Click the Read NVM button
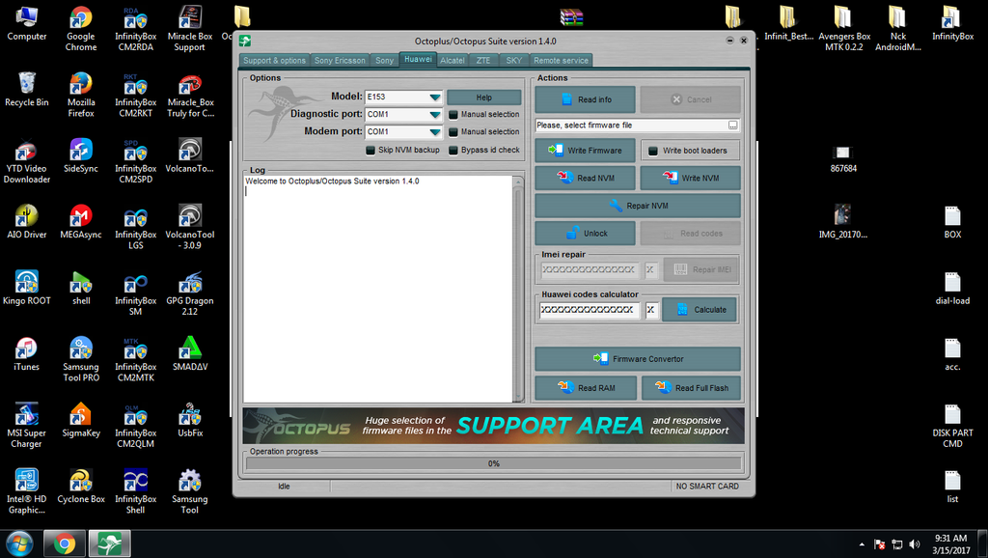 (x=586, y=178)
